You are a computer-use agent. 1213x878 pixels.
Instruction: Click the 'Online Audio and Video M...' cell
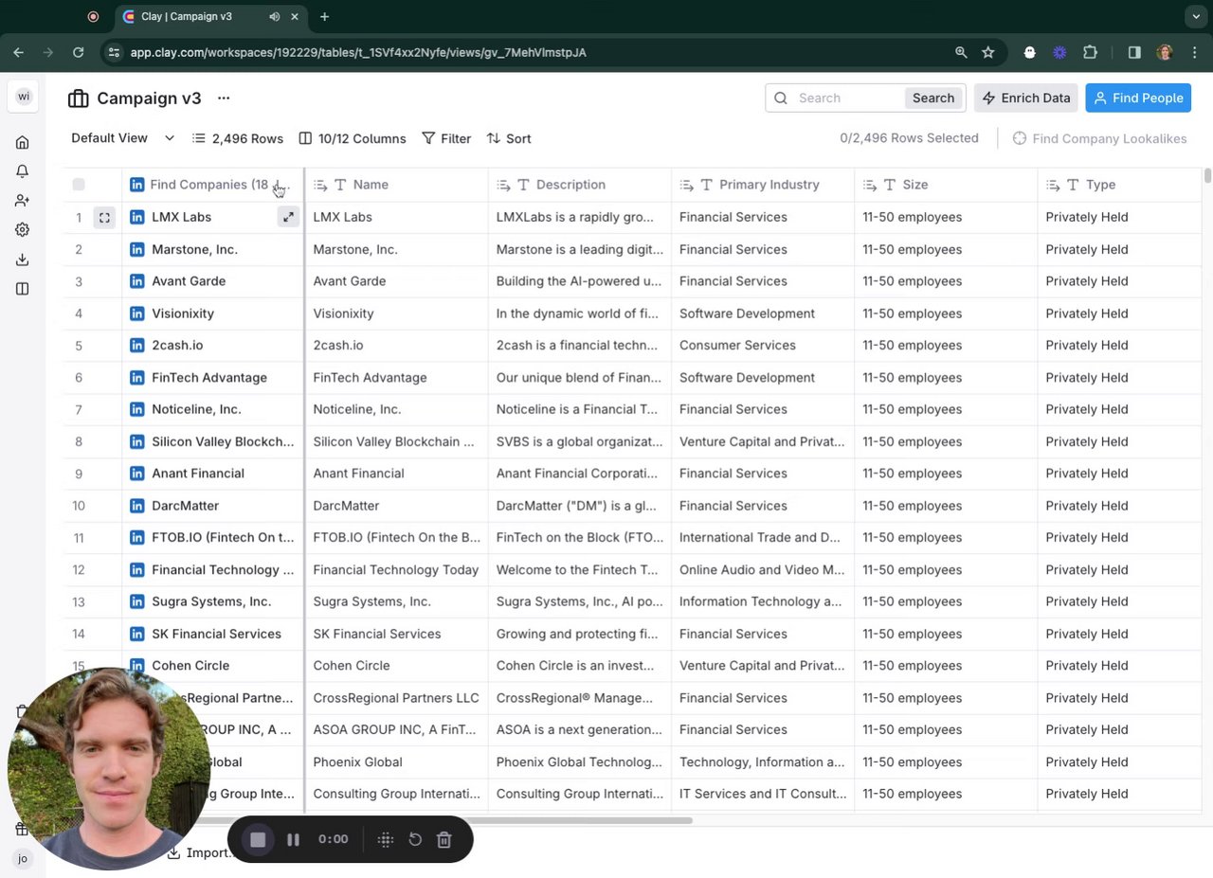click(762, 570)
